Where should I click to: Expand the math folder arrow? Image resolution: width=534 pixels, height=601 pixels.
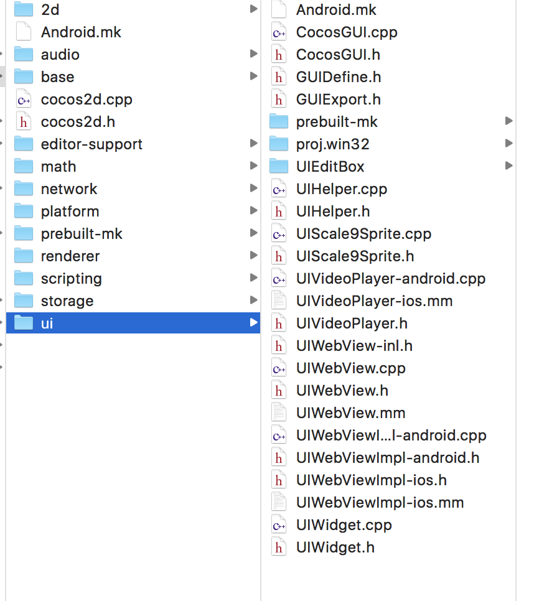253,165
